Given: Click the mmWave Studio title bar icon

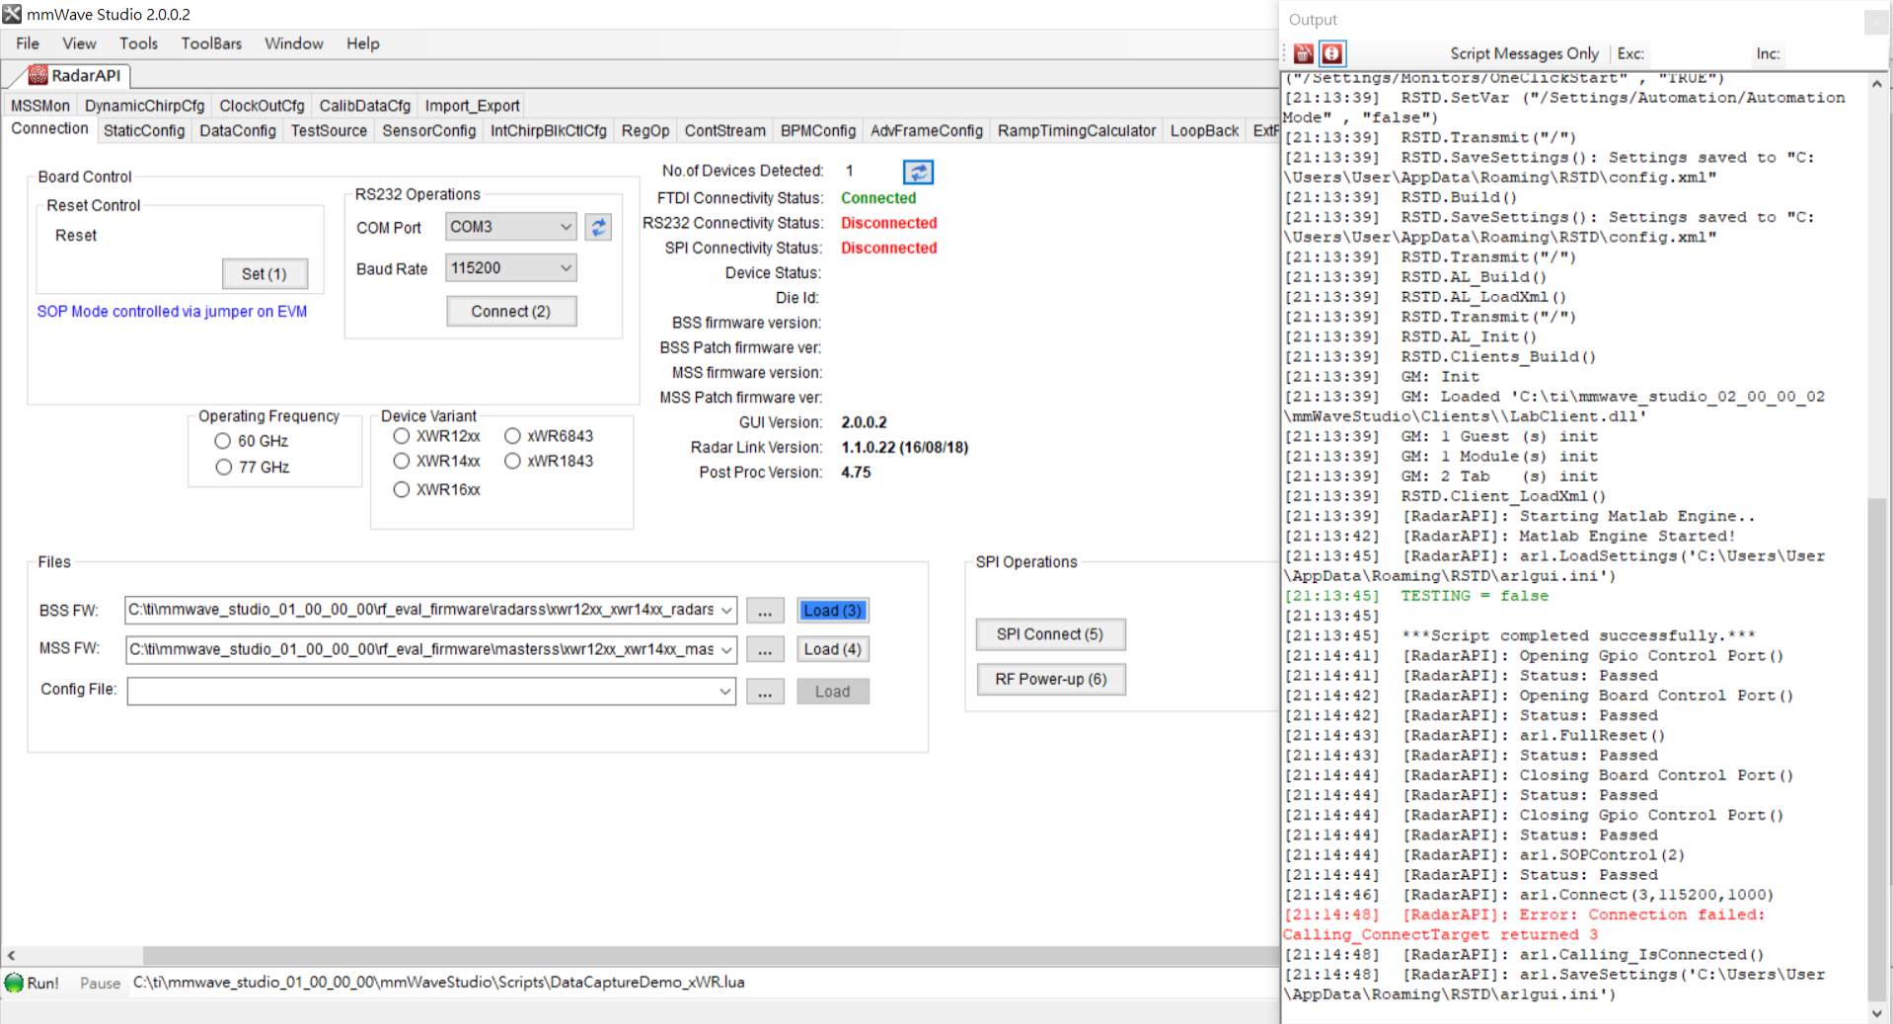Looking at the screenshot, I should (12, 14).
